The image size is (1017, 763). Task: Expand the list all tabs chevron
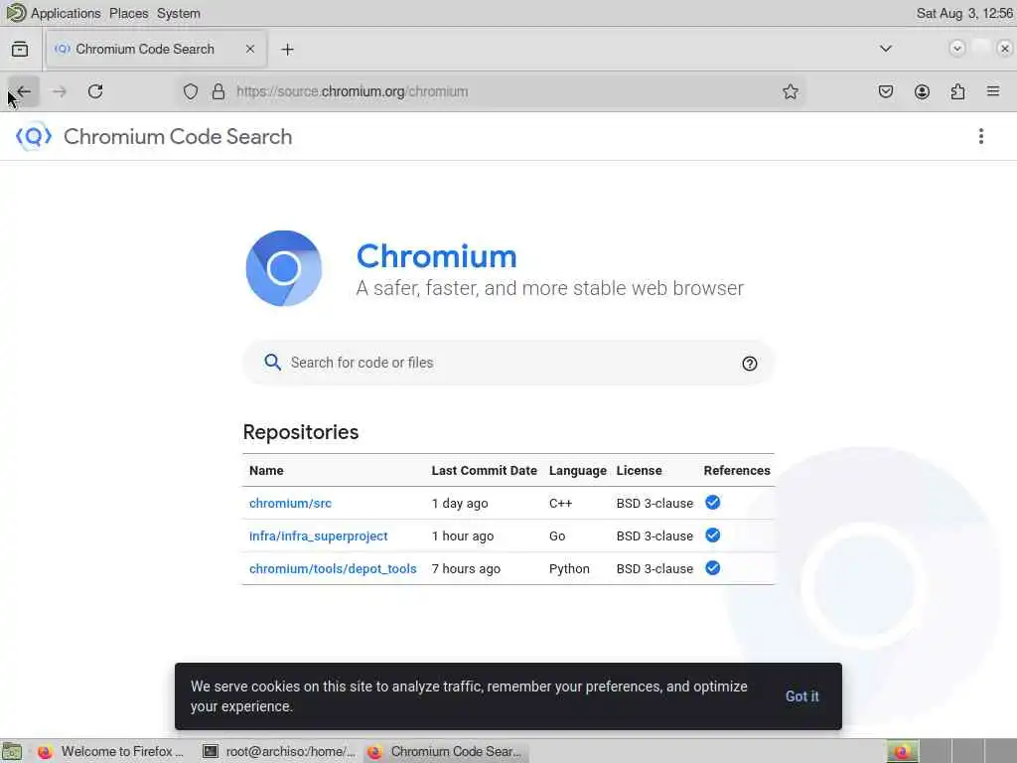(x=885, y=49)
